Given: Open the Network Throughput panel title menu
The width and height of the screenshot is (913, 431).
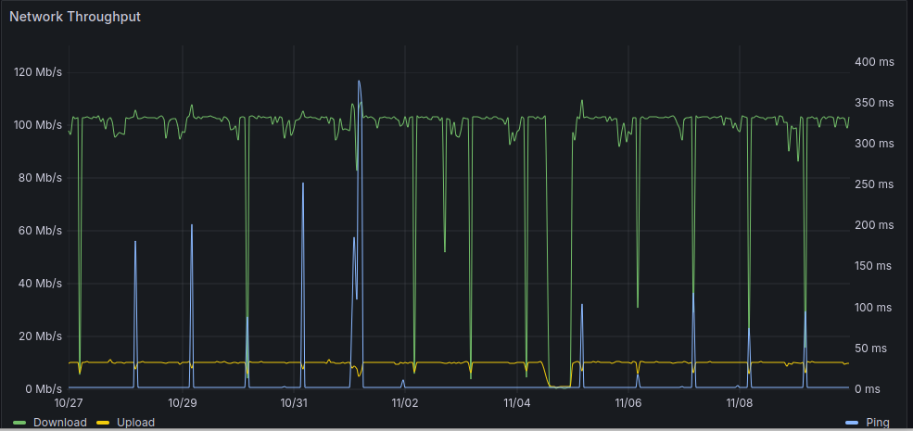Looking at the screenshot, I should tap(75, 17).
